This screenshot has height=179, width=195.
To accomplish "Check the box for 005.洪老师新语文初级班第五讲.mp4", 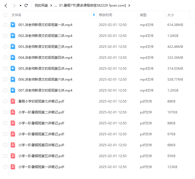I will 5,68.
